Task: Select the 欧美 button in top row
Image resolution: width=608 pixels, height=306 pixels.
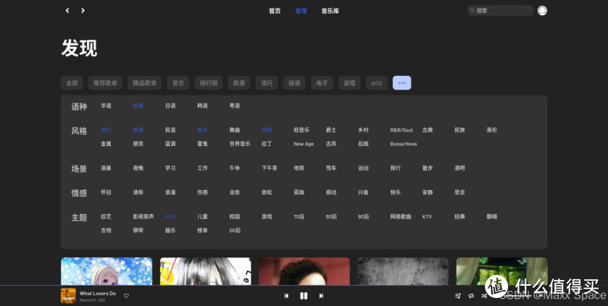Action: (239, 83)
